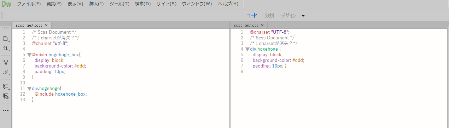Open the デザイン view dropdown arrow
The image size is (449, 128).
pyautogui.click(x=303, y=16)
